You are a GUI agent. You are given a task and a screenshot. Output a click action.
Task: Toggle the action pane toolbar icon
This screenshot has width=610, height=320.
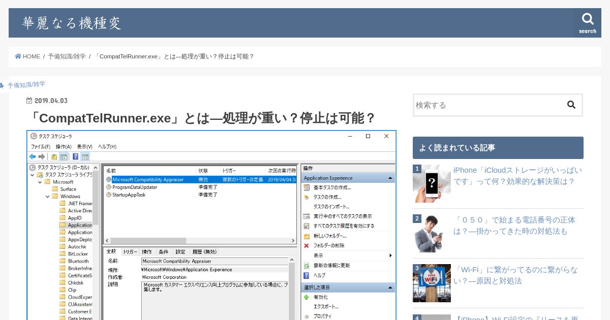pos(85,157)
